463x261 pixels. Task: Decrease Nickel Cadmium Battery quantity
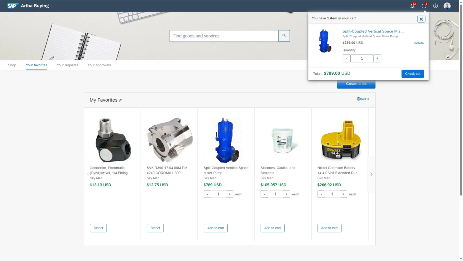[x=321, y=194]
